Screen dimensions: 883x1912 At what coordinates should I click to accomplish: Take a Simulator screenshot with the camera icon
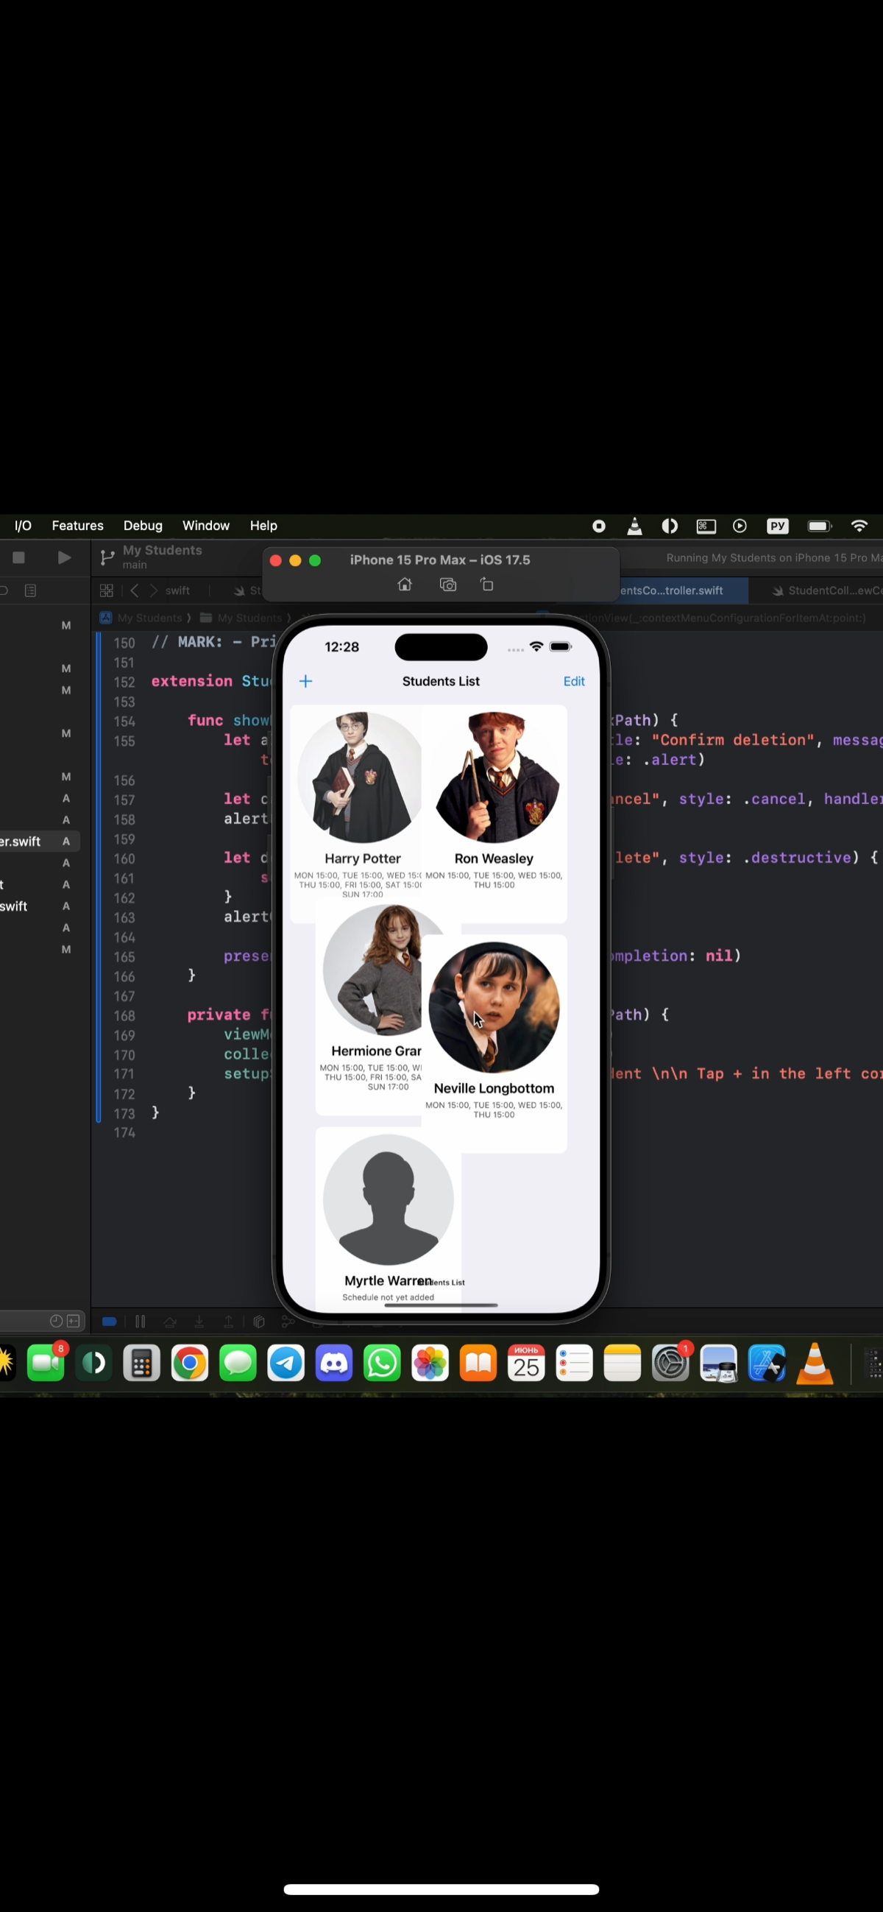[447, 584]
